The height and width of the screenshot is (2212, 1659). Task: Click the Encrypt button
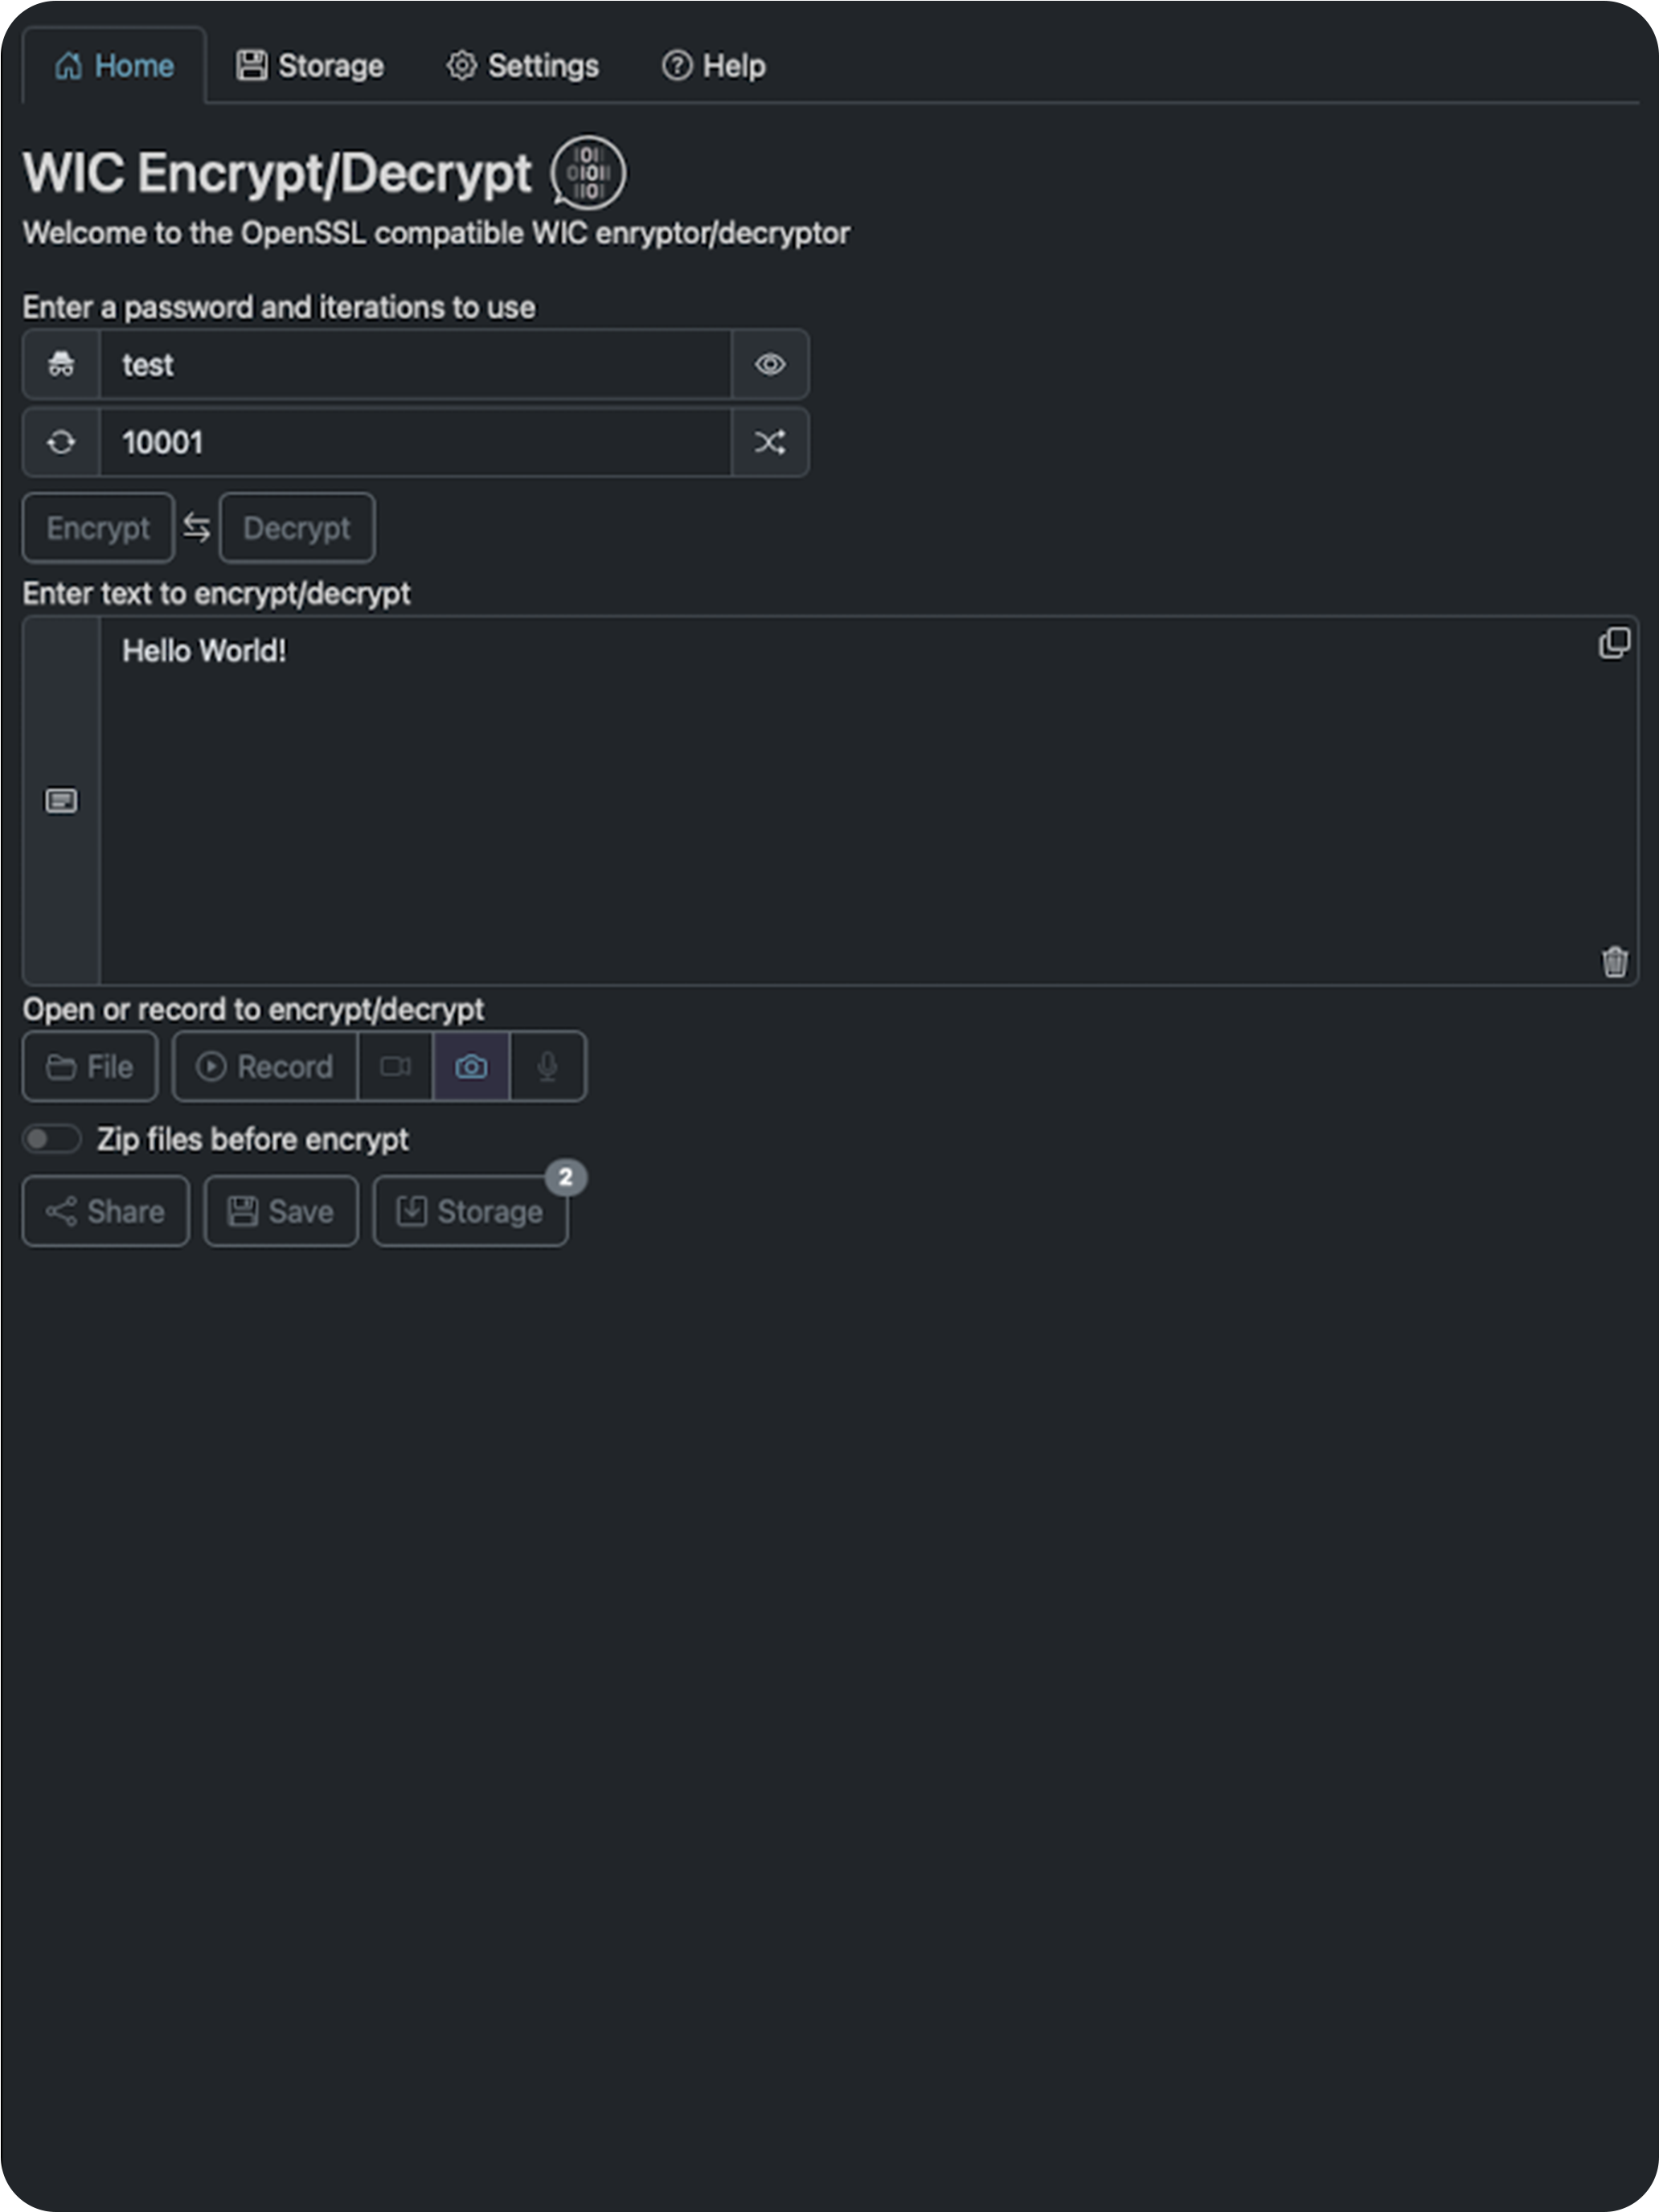tap(98, 527)
